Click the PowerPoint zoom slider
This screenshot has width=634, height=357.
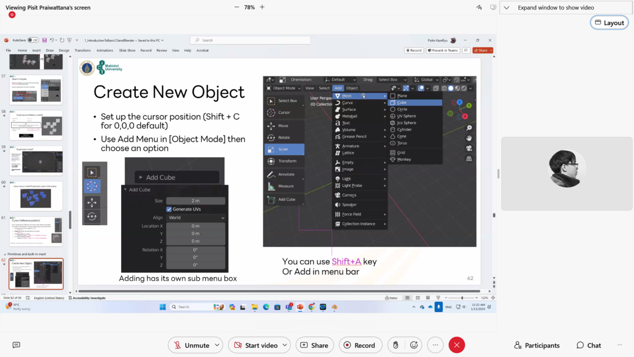[462, 298]
